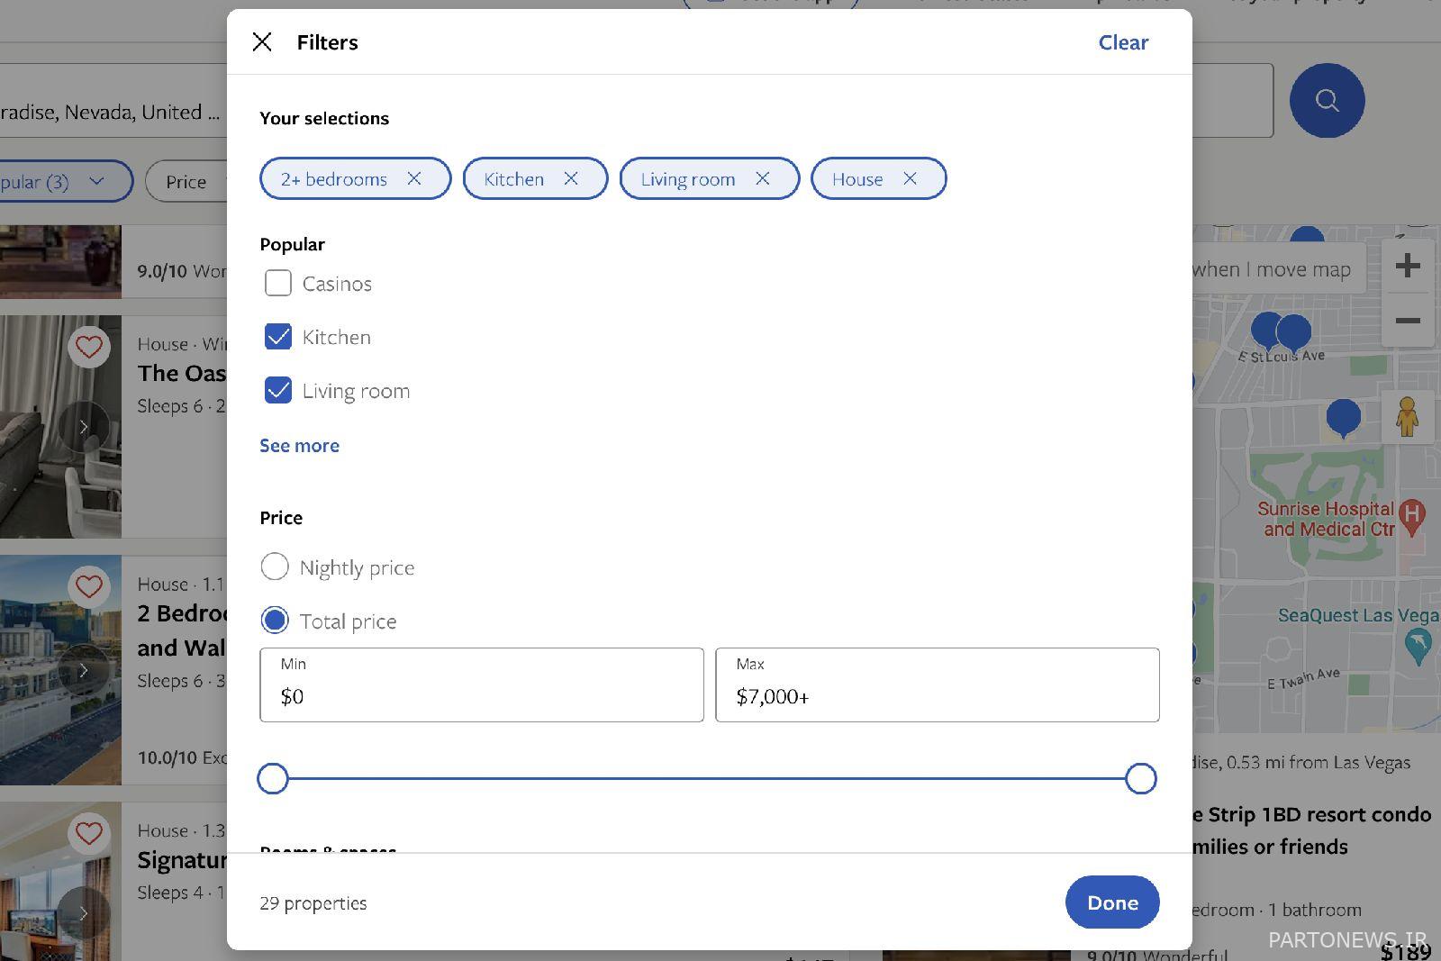Image resolution: width=1441 pixels, height=961 pixels.
Task: Remove the Kitchen selection chip
Action: [x=571, y=178]
